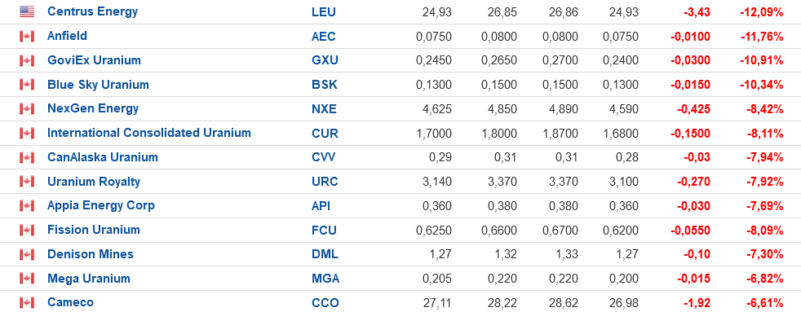Screen dimensions: 801x312
Task: Open International Consolidated Uranium company link
Action: [149, 133]
